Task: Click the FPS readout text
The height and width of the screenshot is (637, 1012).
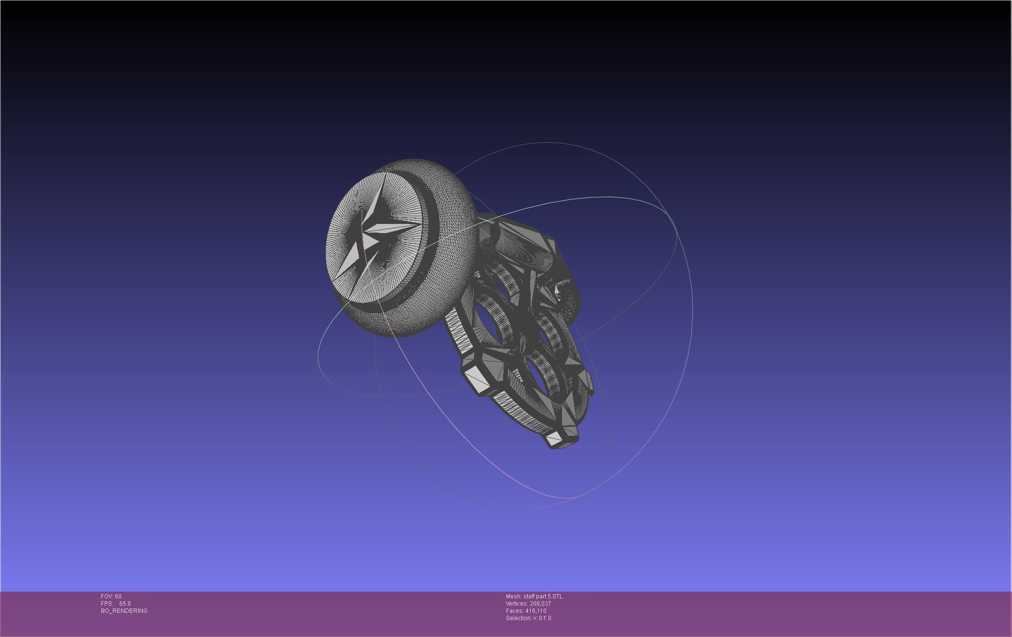Action: click(116, 604)
